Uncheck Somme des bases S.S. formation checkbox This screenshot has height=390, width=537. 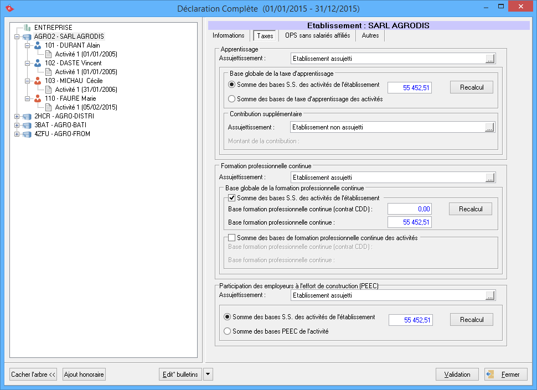(232, 197)
